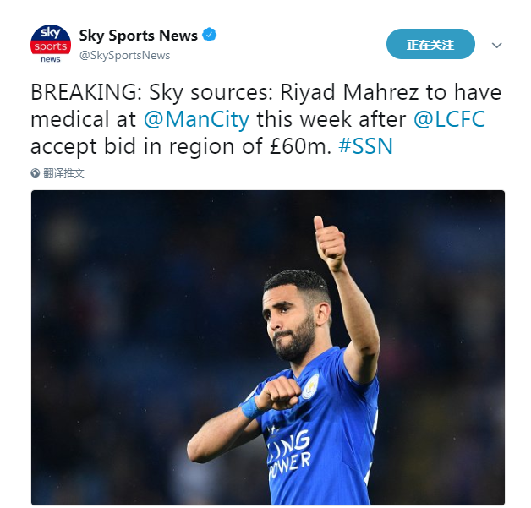Open the @SkySportsNews handle link
Screen dimensions: 531x508
pyautogui.click(x=124, y=56)
